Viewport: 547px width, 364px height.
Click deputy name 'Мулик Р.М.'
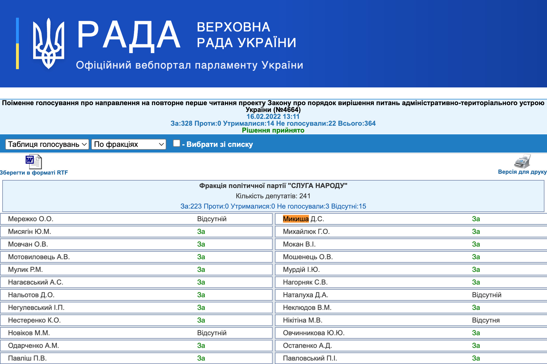tap(25, 269)
